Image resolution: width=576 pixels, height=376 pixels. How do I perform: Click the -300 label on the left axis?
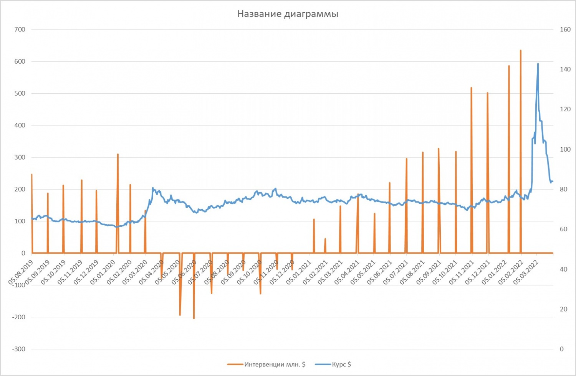click(x=18, y=349)
